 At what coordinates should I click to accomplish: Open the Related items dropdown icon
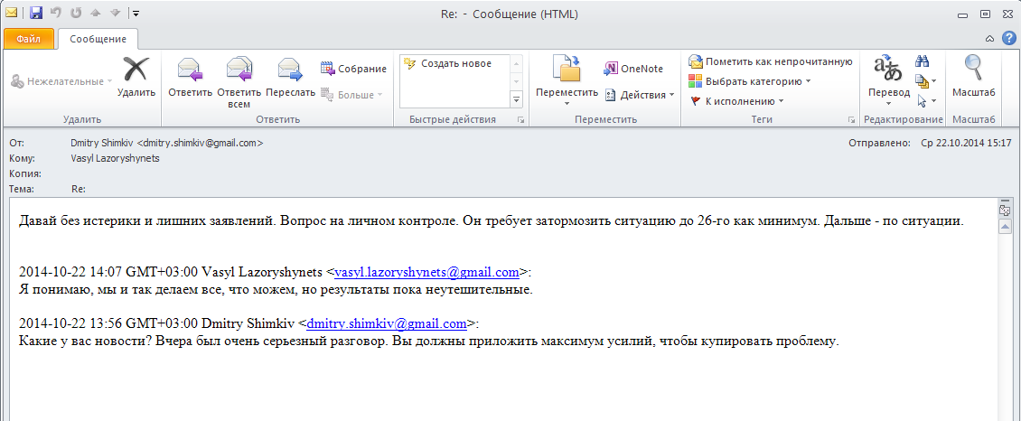(x=925, y=81)
